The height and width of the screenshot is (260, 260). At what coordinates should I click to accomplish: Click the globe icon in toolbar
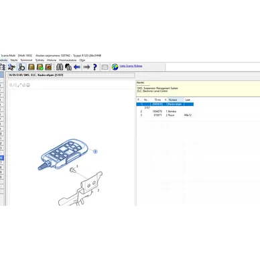115,67
